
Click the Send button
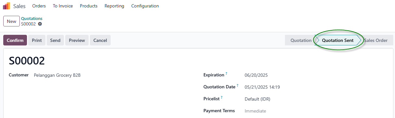coord(55,40)
